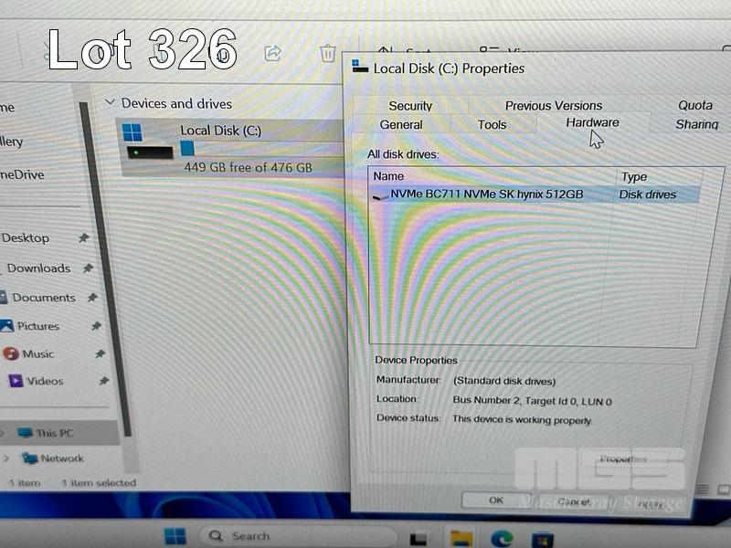Image resolution: width=731 pixels, height=548 pixels.
Task: Select NVMe BC711 SK hynix 512GB drive
Action: click(x=486, y=195)
